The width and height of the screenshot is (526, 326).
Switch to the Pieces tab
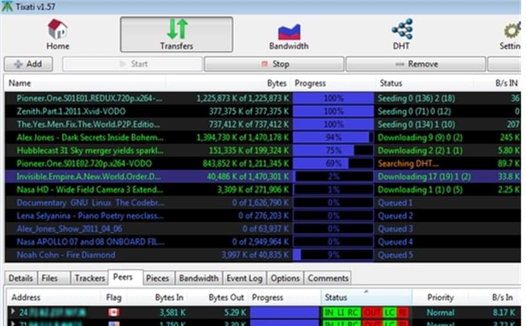coord(158,278)
